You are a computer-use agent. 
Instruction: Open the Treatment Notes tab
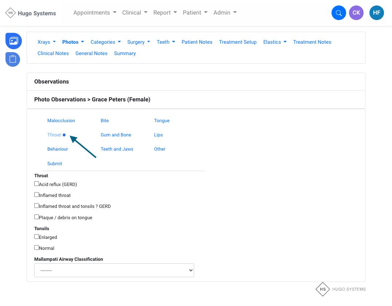[312, 42]
